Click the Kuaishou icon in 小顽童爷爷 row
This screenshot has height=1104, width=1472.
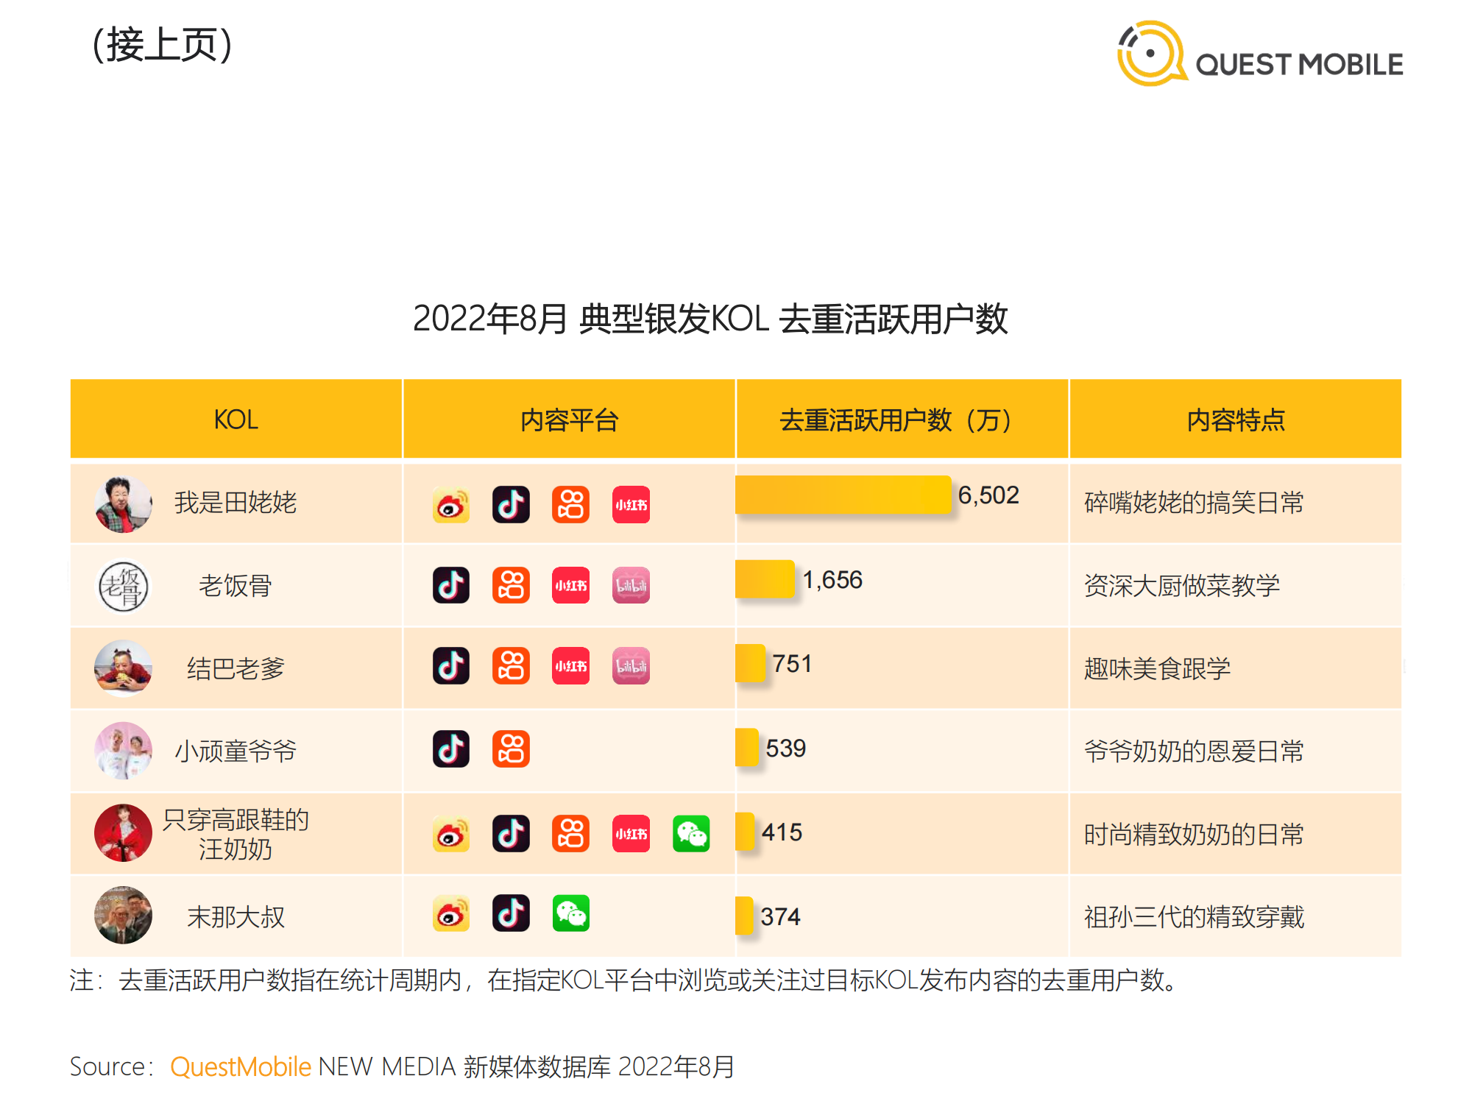coord(511,749)
